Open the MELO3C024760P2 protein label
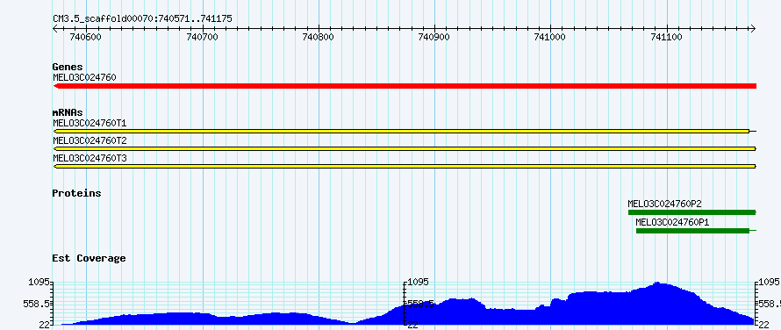Image resolution: width=781 pixels, height=330 pixels. [x=665, y=204]
